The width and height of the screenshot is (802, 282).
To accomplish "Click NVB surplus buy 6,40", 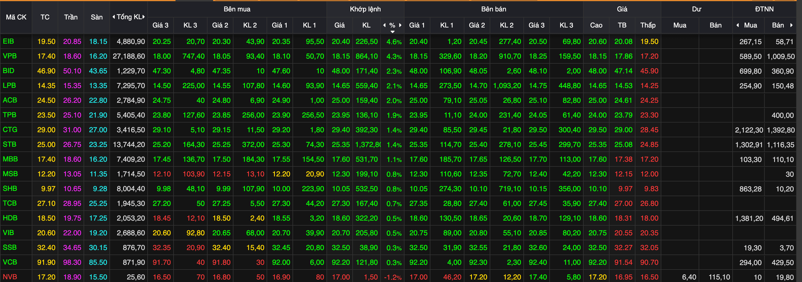I will (689, 277).
